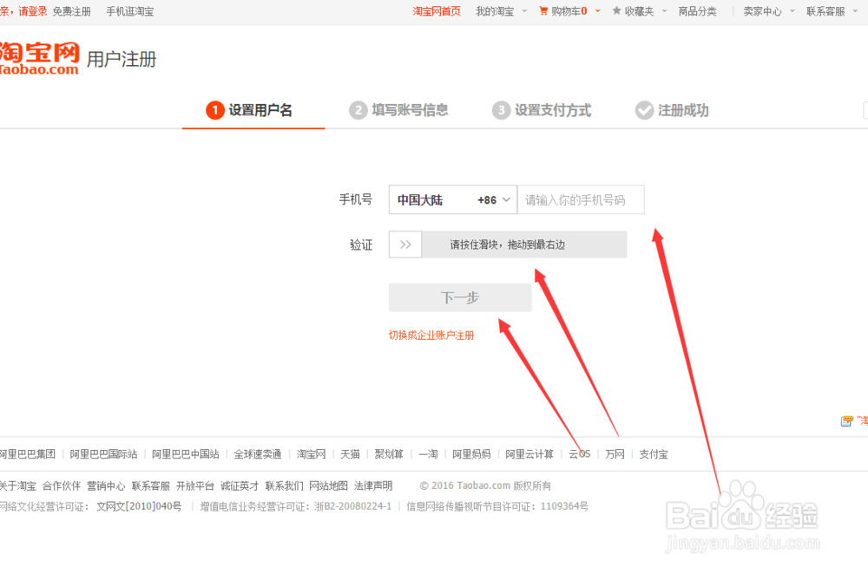Click 用户注册 page title text
The image size is (868, 573).
(x=122, y=59)
